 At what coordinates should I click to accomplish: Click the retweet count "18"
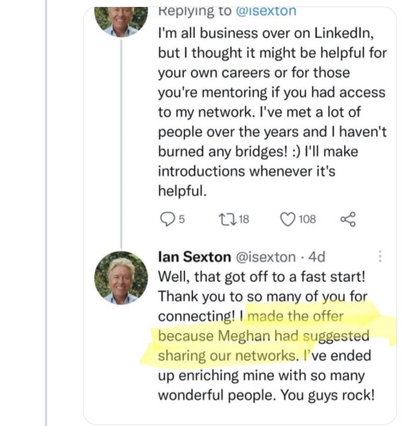click(x=244, y=220)
